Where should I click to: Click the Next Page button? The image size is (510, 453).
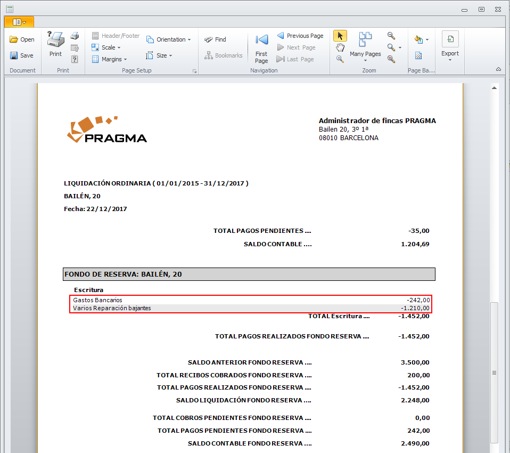click(296, 47)
